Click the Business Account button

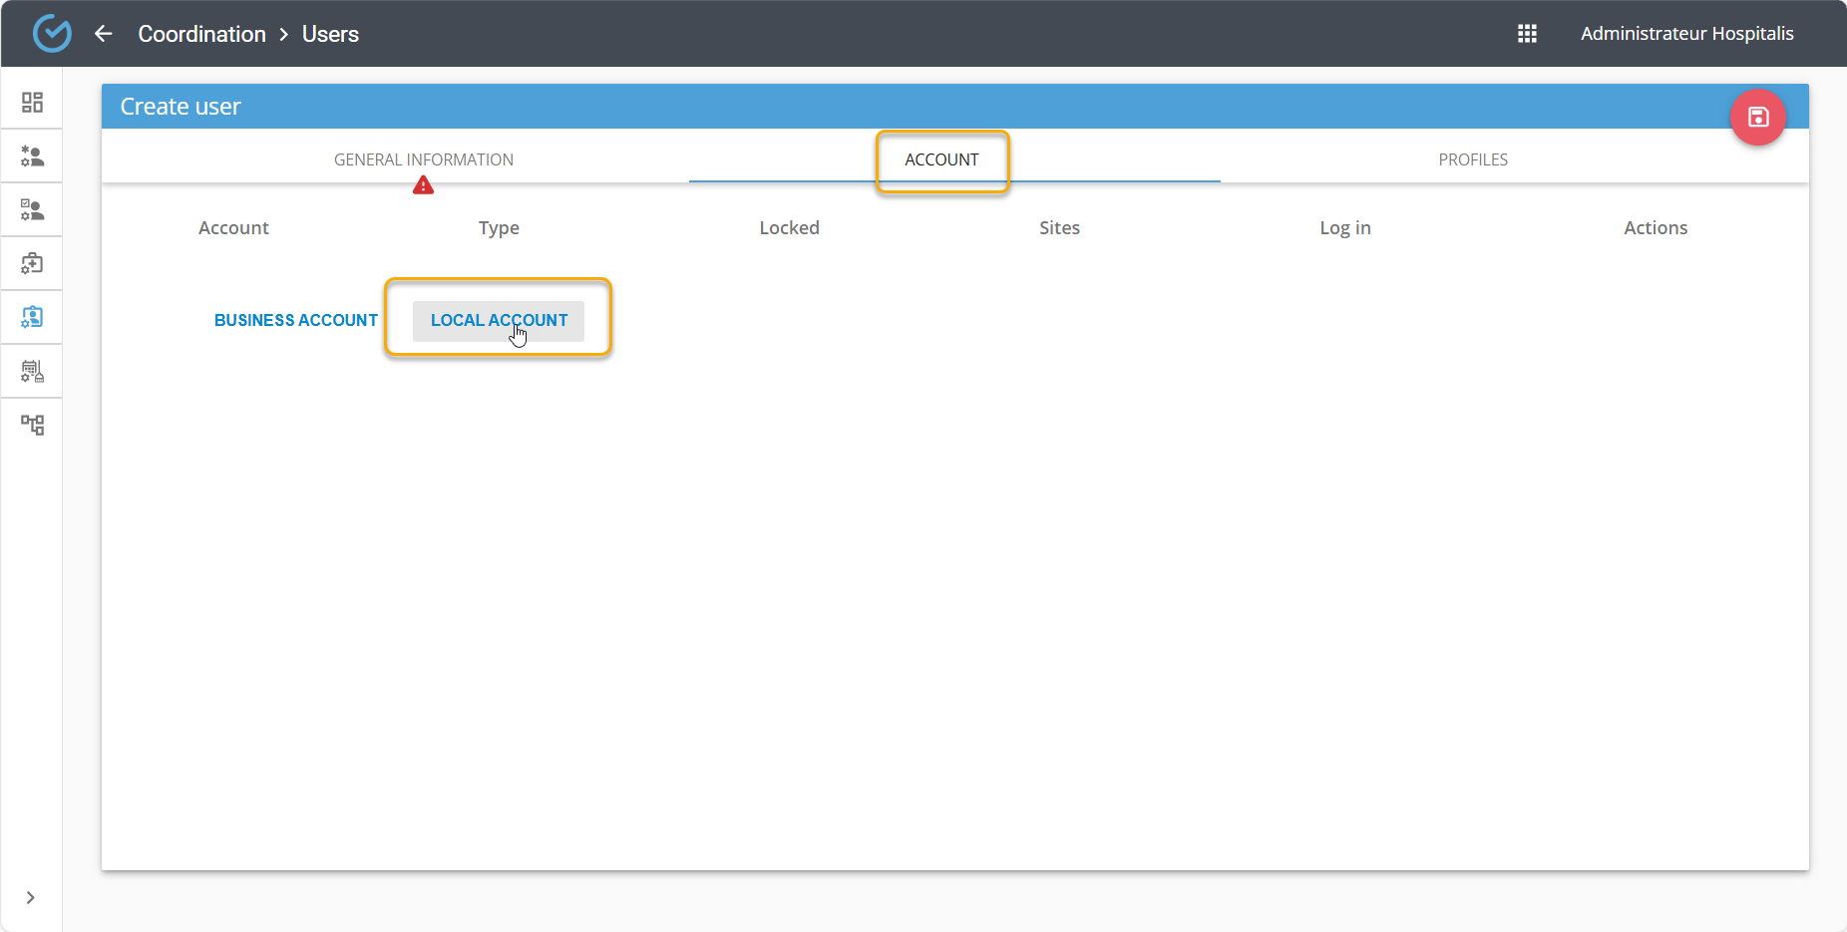tap(295, 320)
